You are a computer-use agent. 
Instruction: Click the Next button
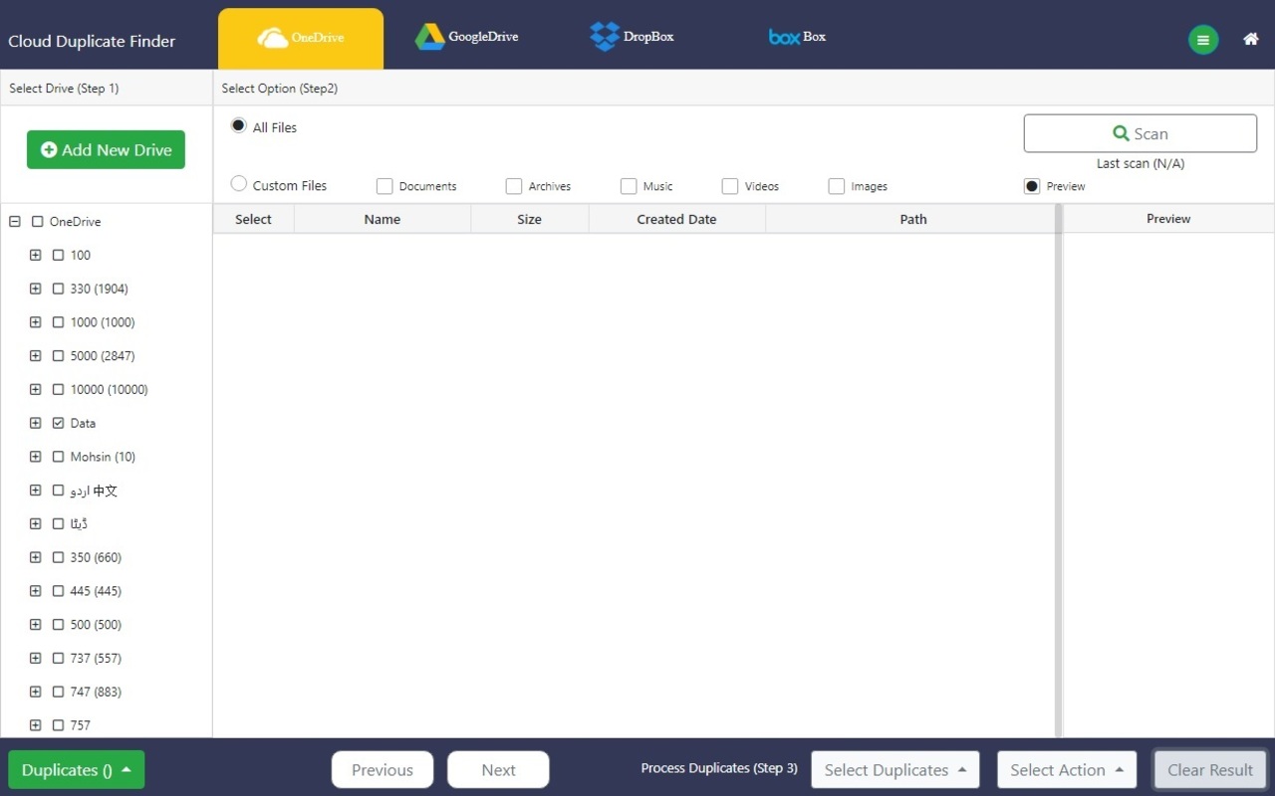point(498,769)
